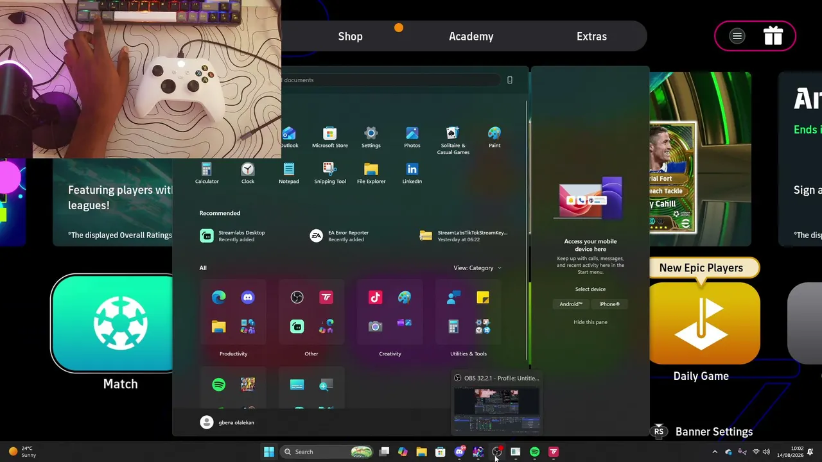The image size is (822, 462).
Task: Launch Discord from the Productivity group
Action: tap(248, 298)
